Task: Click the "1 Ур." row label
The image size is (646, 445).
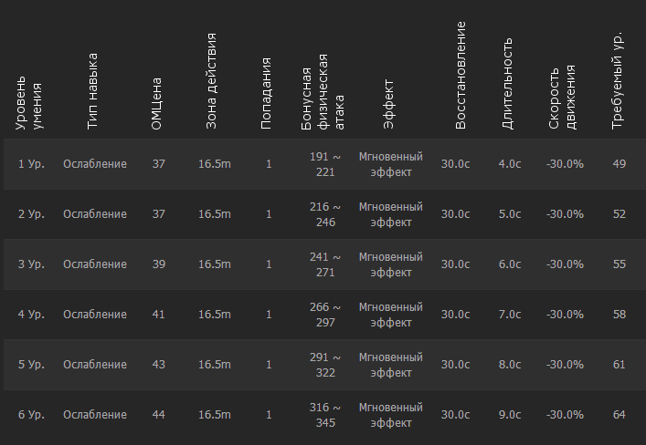Action: tap(31, 164)
